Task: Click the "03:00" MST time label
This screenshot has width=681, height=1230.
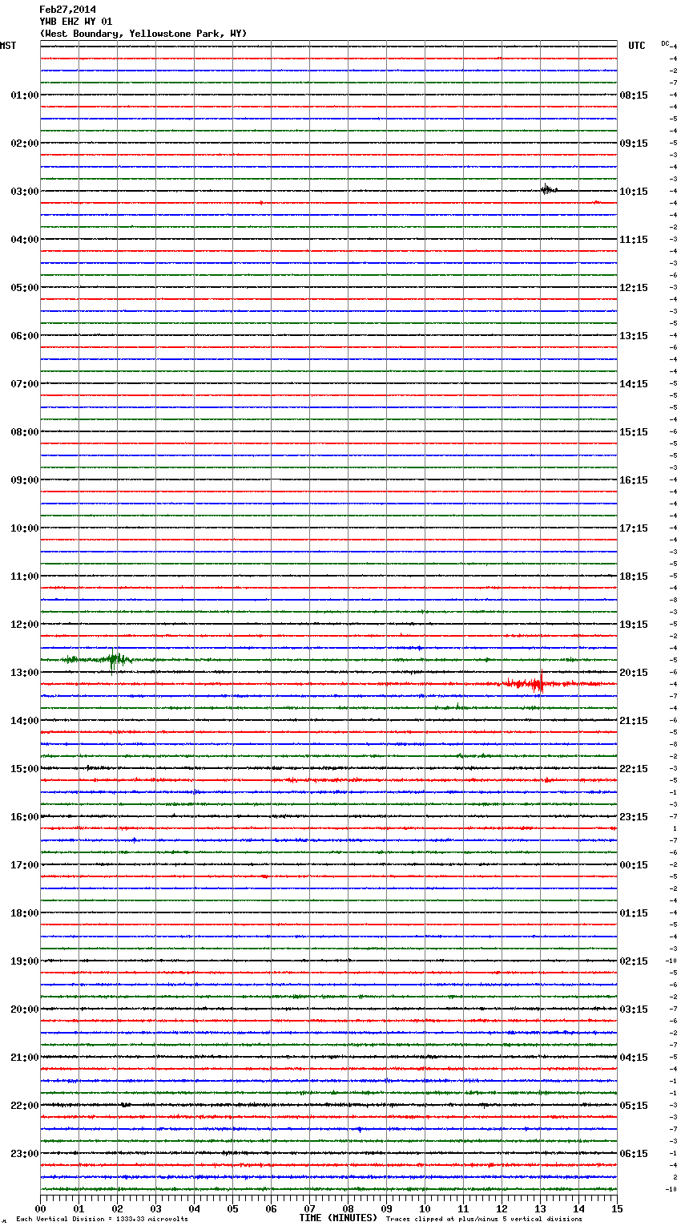Action: [x=25, y=192]
